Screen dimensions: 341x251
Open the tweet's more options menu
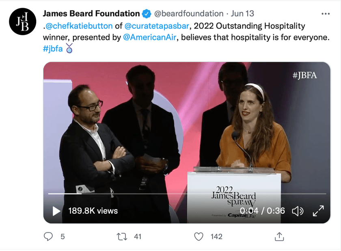tap(326, 13)
